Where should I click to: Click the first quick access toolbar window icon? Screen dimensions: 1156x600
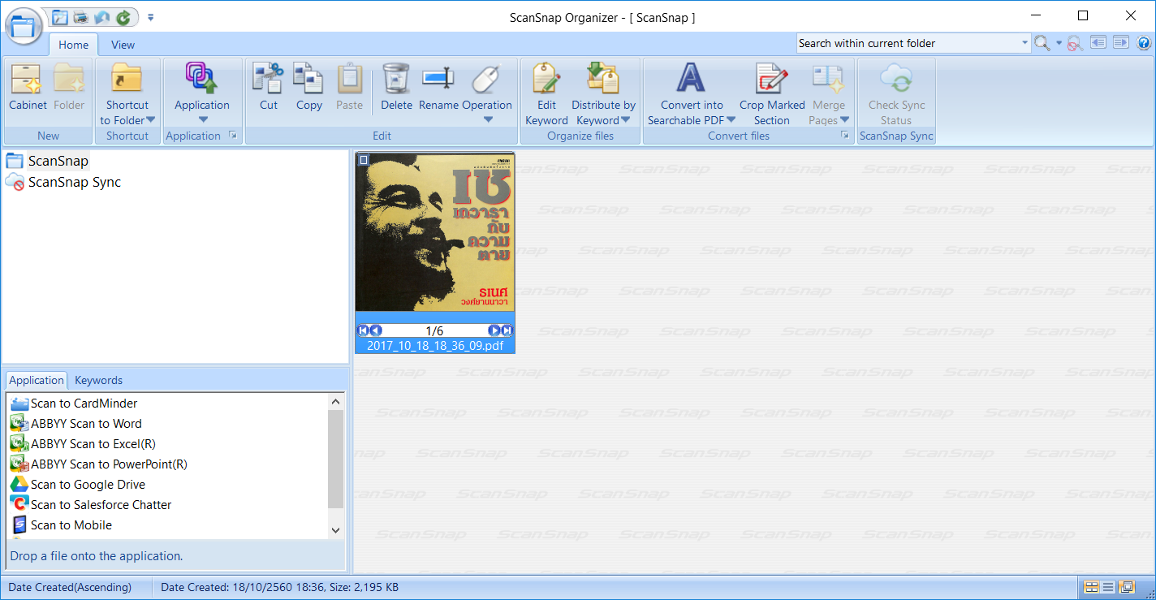(60, 17)
